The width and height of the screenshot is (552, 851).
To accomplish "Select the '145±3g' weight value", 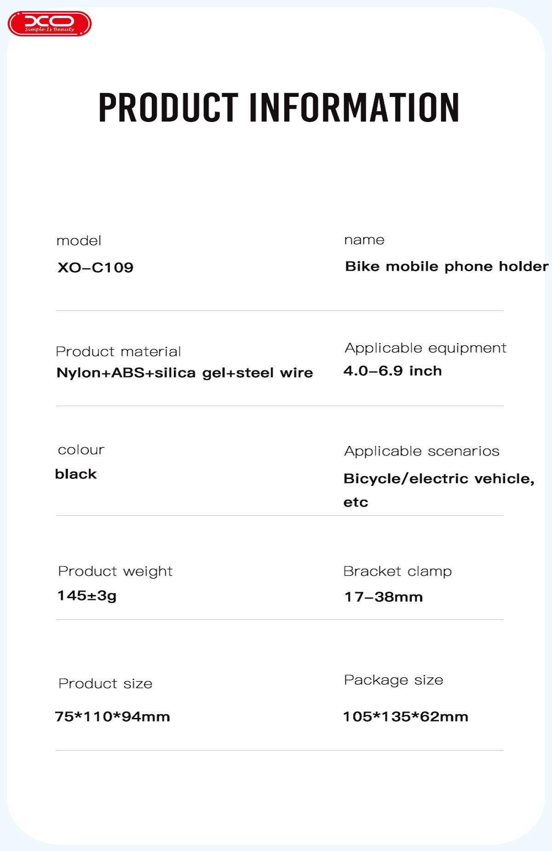I will pyautogui.click(x=87, y=596).
